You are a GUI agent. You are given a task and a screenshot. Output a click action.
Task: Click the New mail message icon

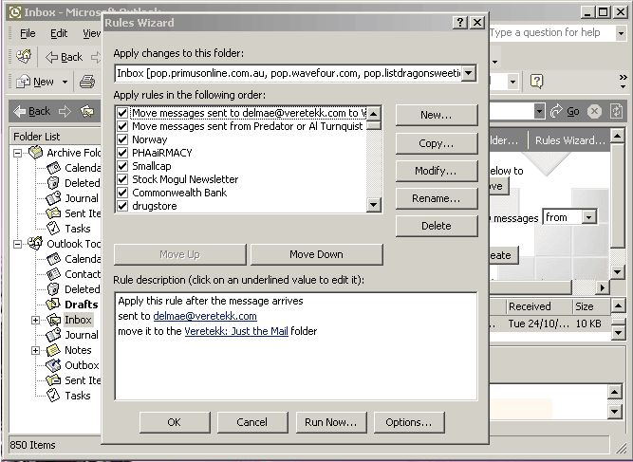pyautogui.click(x=23, y=82)
